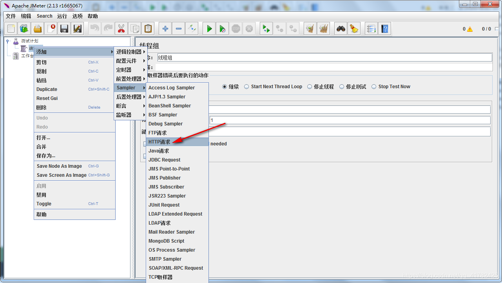The image size is (502, 283).
Task: Start the test with the green play icon
Action: point(209,29)
